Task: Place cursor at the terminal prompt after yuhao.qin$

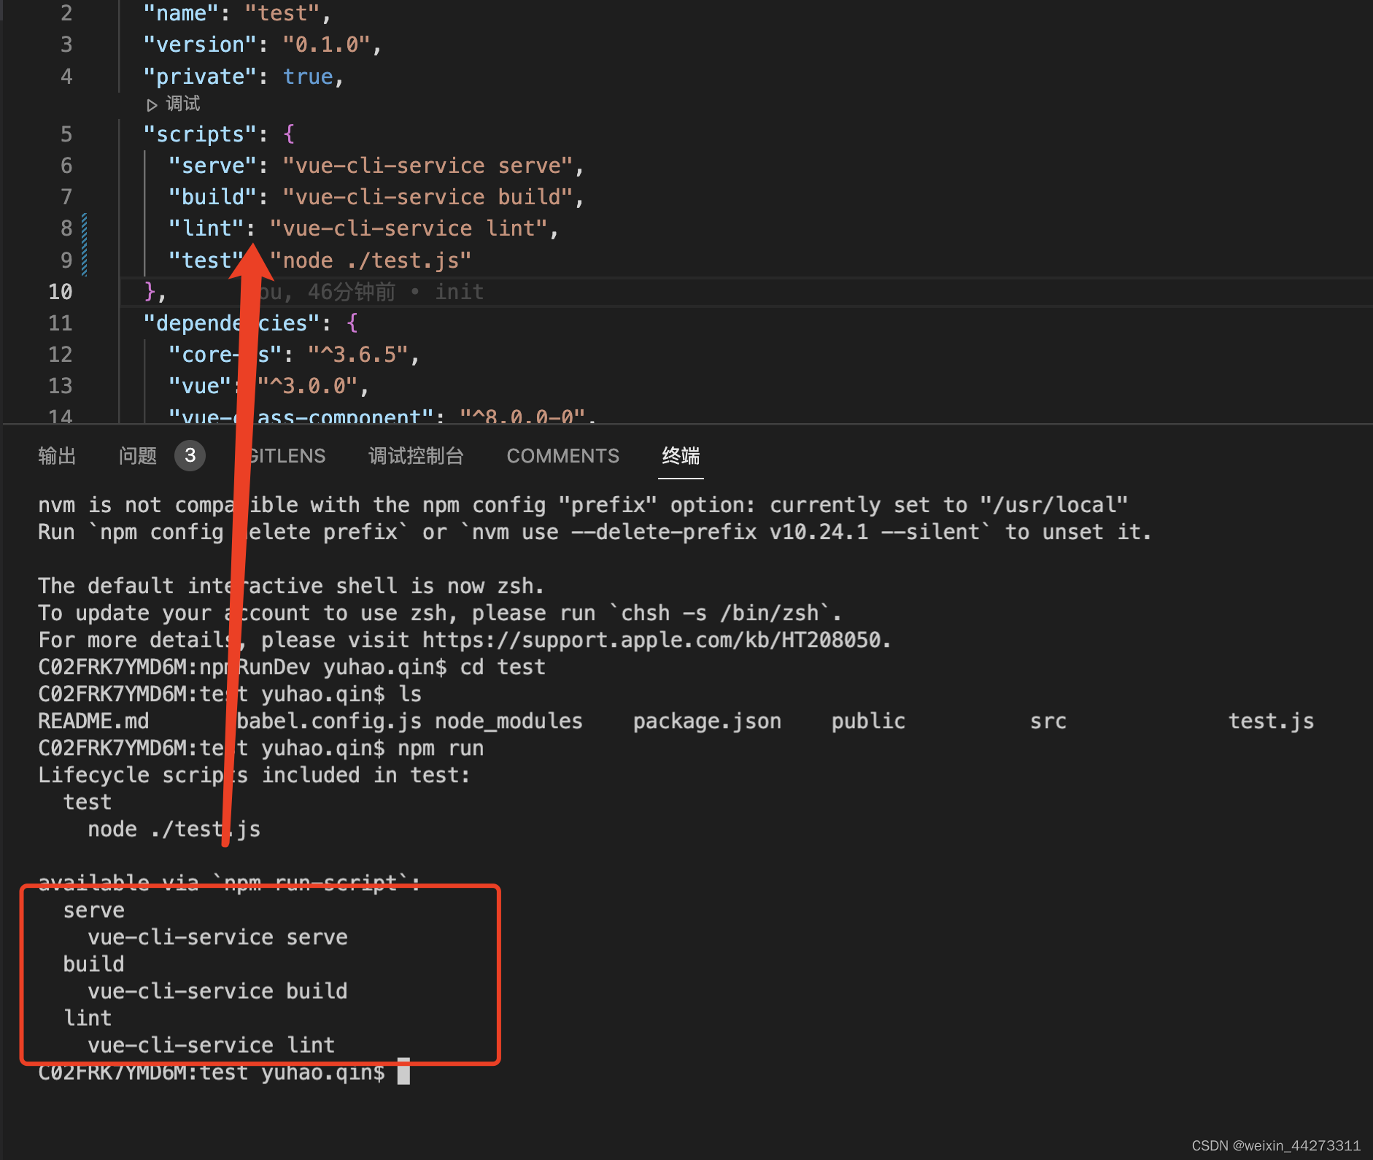Action: pos(409,1072)
